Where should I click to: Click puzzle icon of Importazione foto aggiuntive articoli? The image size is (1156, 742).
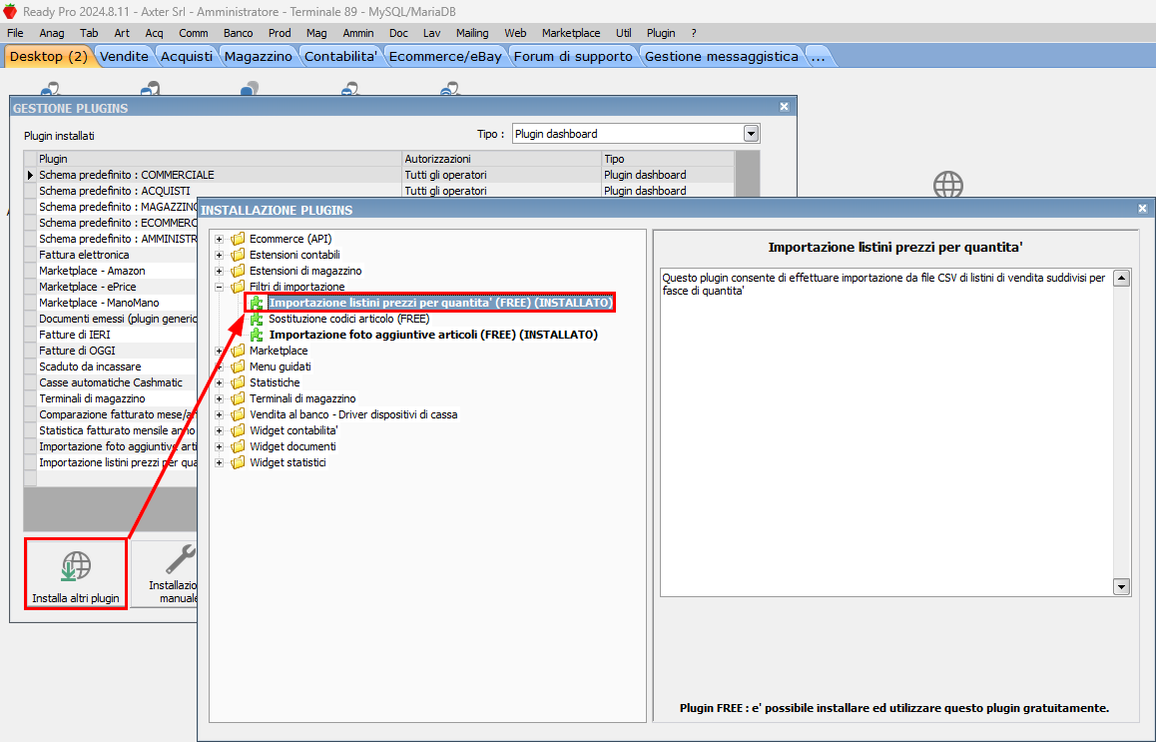[x=257, y=335]
